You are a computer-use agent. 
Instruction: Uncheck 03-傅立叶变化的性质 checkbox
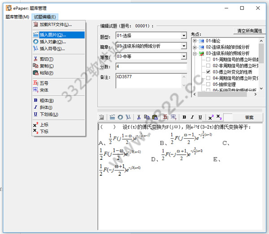tap(208, 72)
